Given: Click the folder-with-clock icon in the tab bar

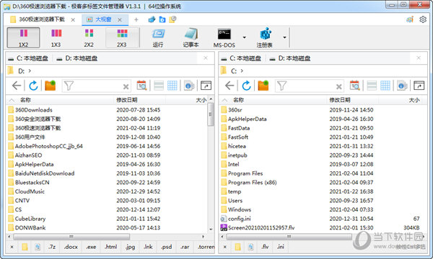Looking at the screenshot, I should pos(173,19).
